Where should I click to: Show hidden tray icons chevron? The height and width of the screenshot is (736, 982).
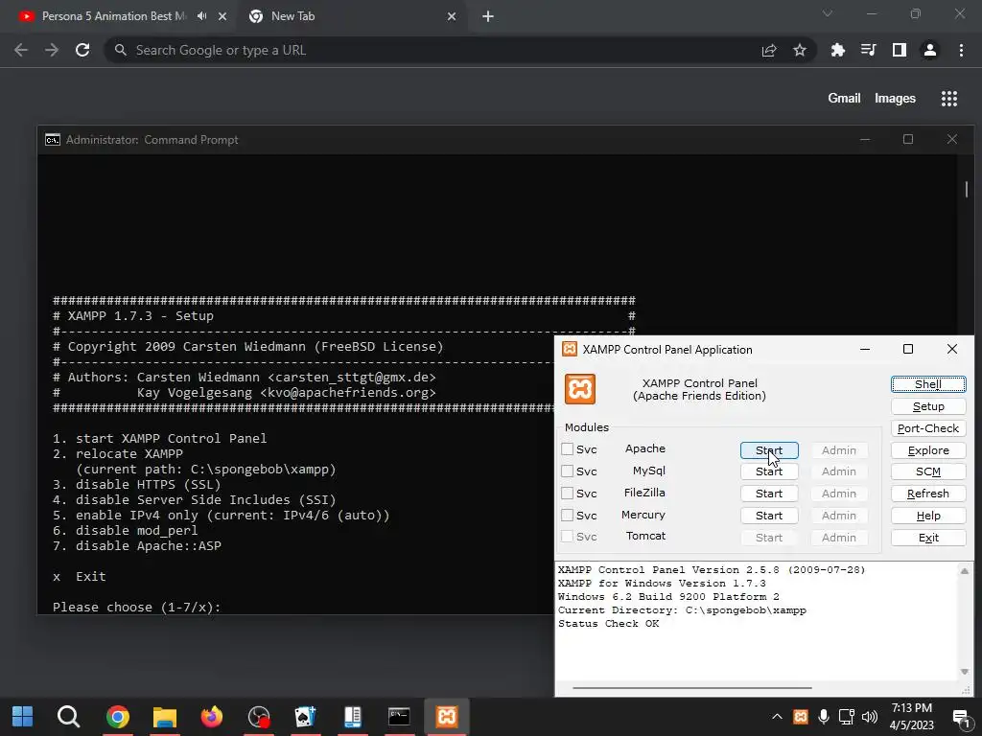[777, 717]
